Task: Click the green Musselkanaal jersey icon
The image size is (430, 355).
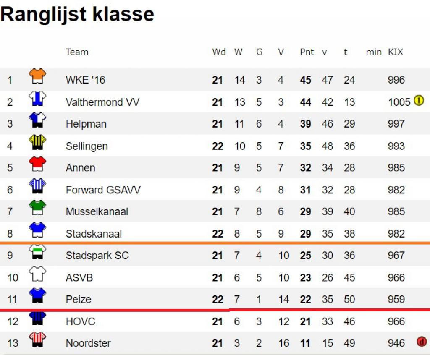Action: 37,208
